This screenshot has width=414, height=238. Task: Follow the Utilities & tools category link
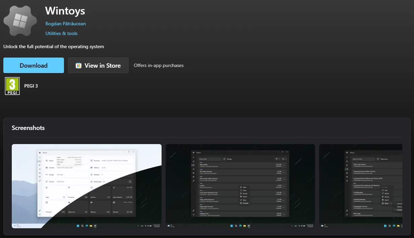pos(61,33)
